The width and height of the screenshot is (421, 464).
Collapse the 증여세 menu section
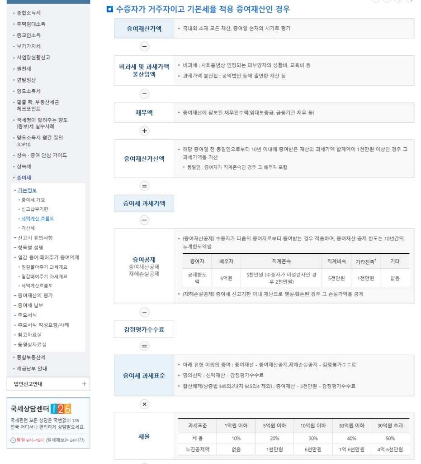[24, 178]
